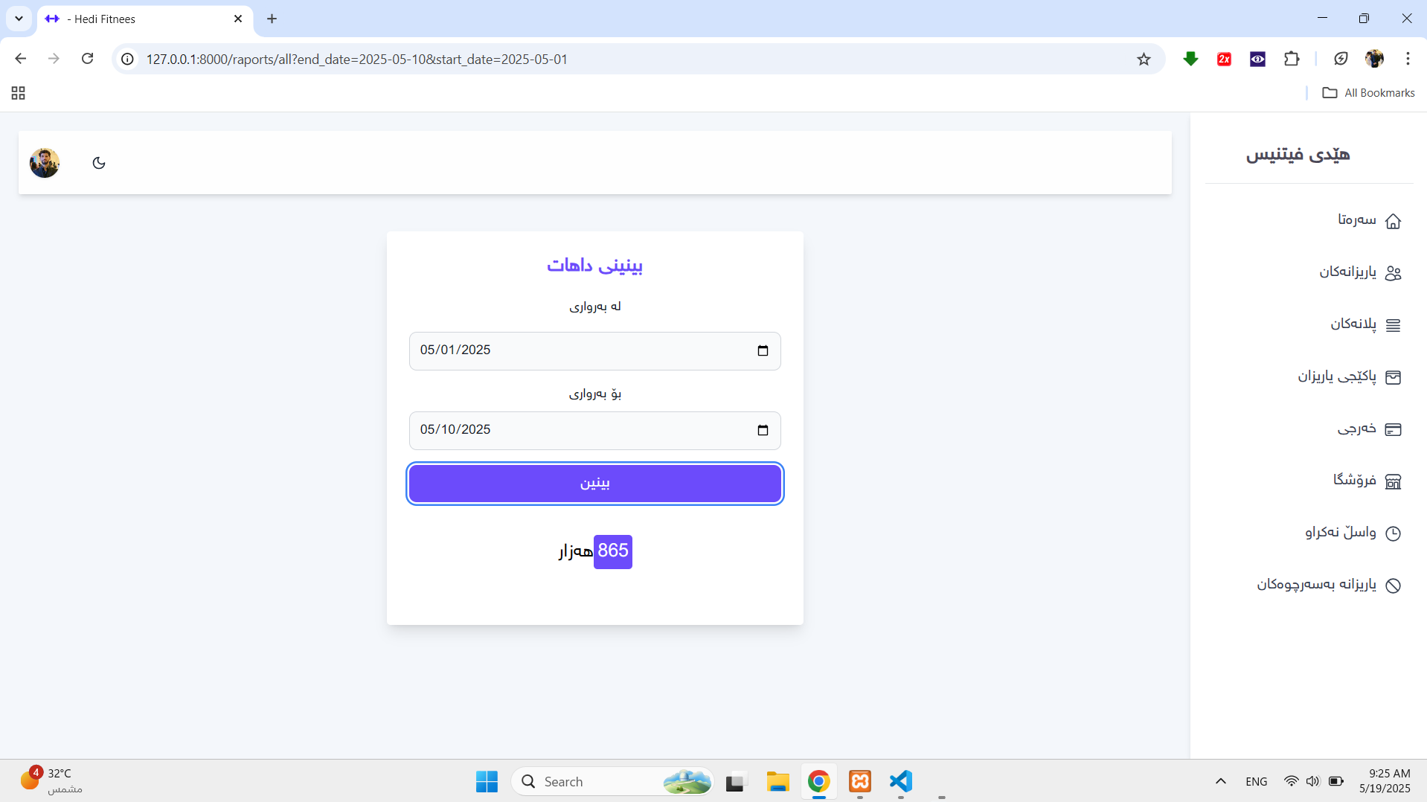Open the store (فرۆشگا) shop icon

tap(1393, 481)
